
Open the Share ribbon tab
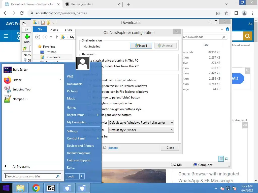(x=69, y=30)
